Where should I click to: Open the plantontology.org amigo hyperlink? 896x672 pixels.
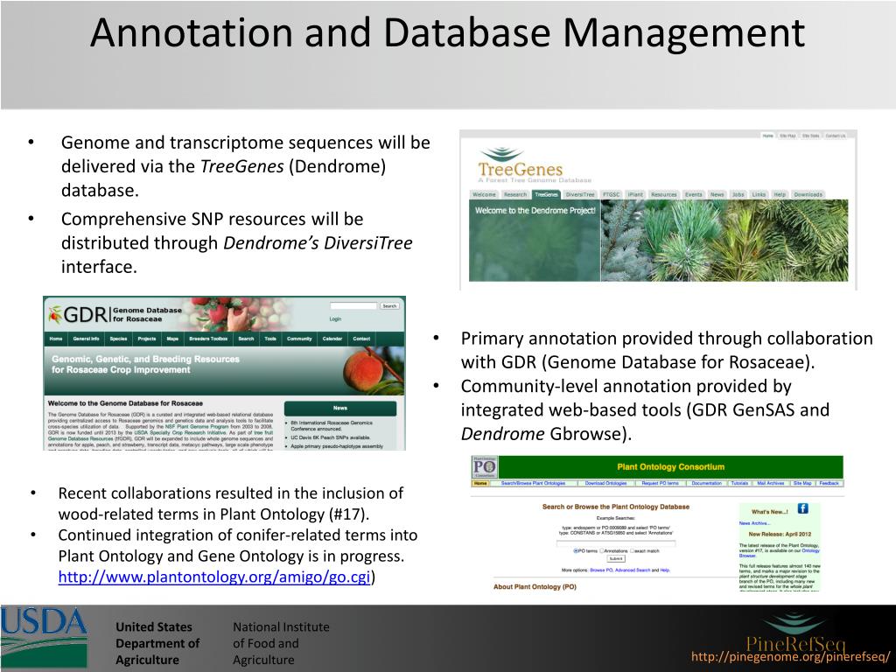214,577
